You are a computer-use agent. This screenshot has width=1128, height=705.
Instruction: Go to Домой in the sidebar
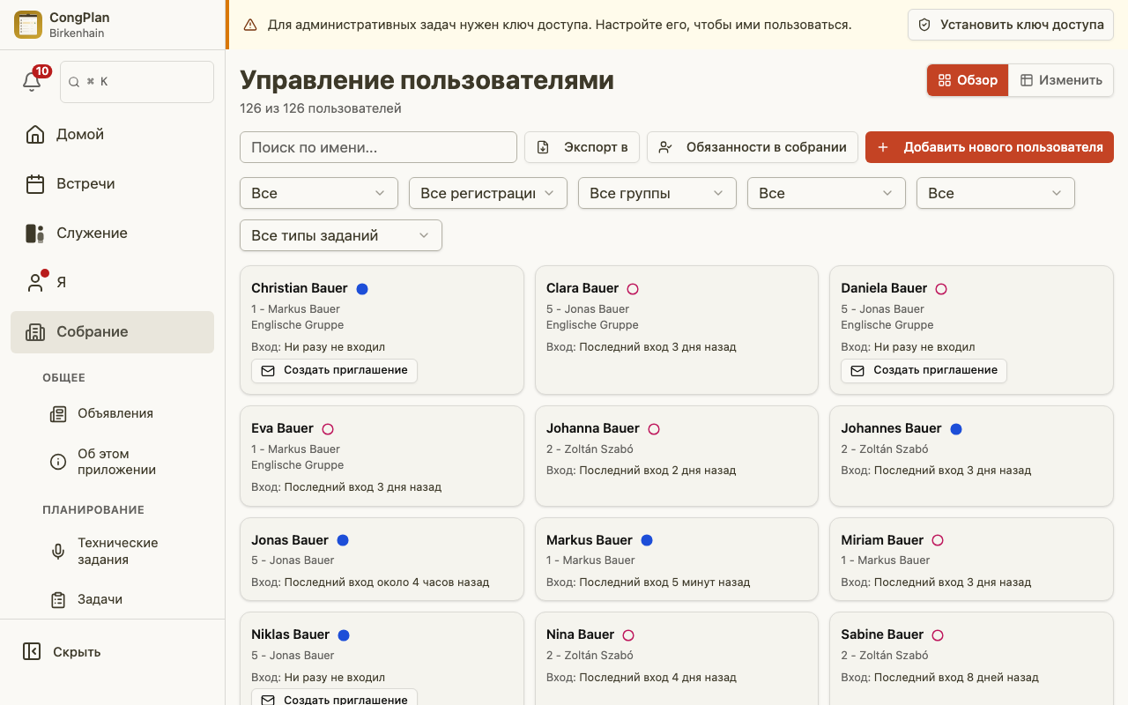(112, 134)
